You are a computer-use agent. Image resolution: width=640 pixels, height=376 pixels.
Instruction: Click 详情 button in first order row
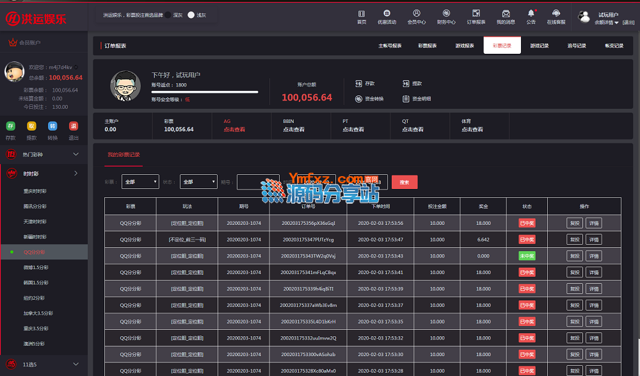click(x=594, y=223)
